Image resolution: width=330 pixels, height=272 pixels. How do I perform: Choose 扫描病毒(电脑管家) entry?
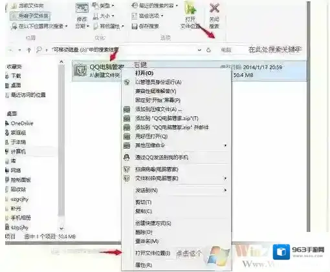coord(157,169)
